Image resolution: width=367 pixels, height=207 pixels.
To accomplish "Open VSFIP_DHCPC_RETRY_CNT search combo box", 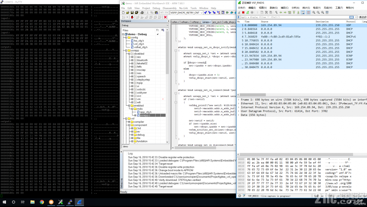I will 186,13.
